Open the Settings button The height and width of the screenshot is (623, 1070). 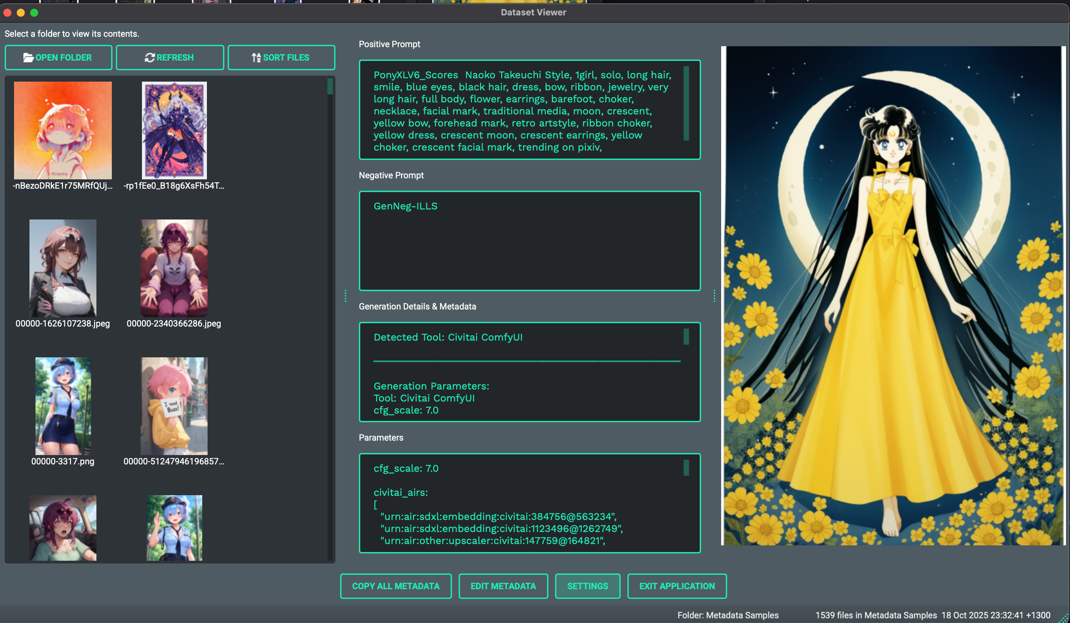588,586
